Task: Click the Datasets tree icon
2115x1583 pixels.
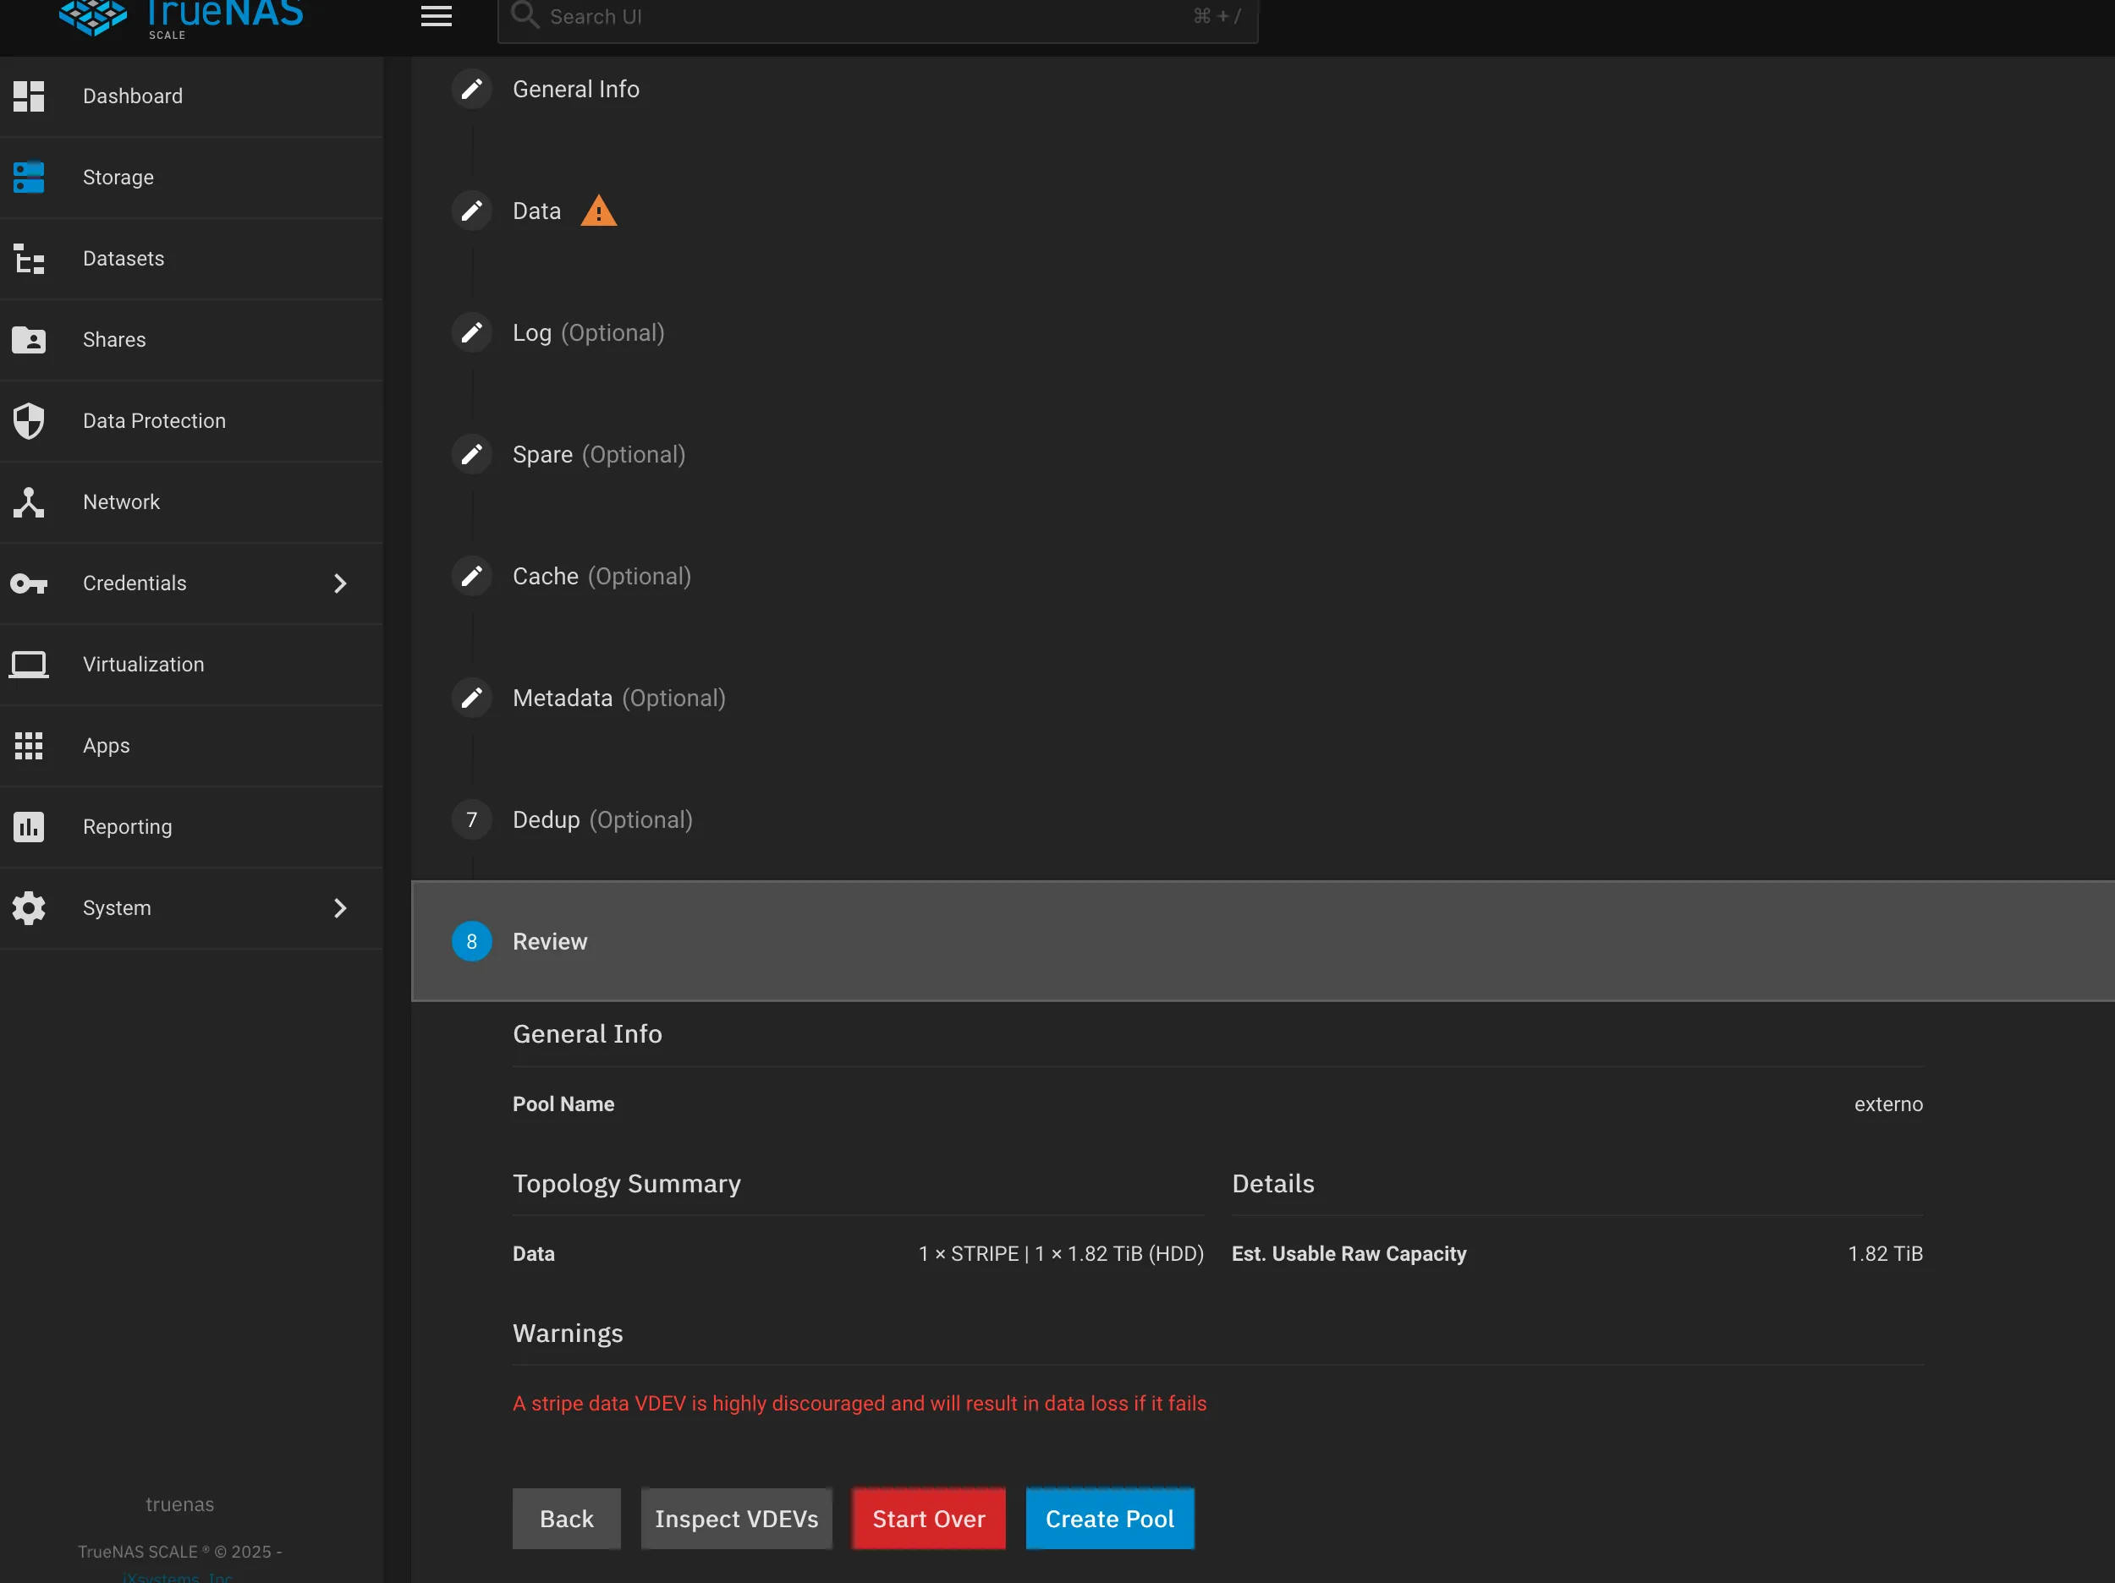Action: [x=29, y=259]
